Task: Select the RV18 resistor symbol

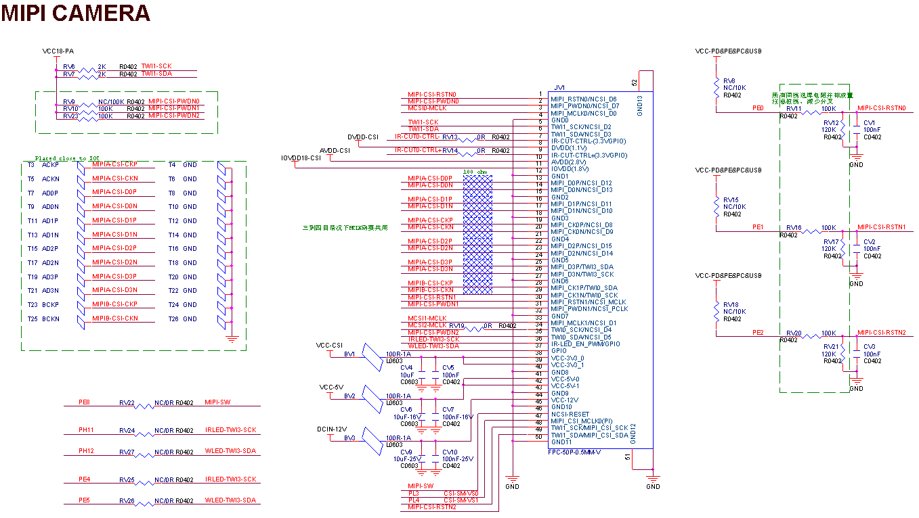Action: click(x=716, y=312)
